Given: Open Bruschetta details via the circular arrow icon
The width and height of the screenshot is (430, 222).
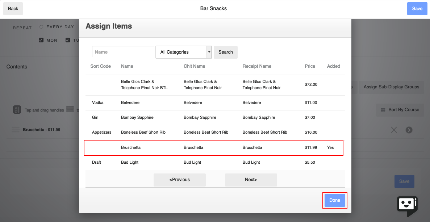Looking at the screenshot, I should point(409,129).
